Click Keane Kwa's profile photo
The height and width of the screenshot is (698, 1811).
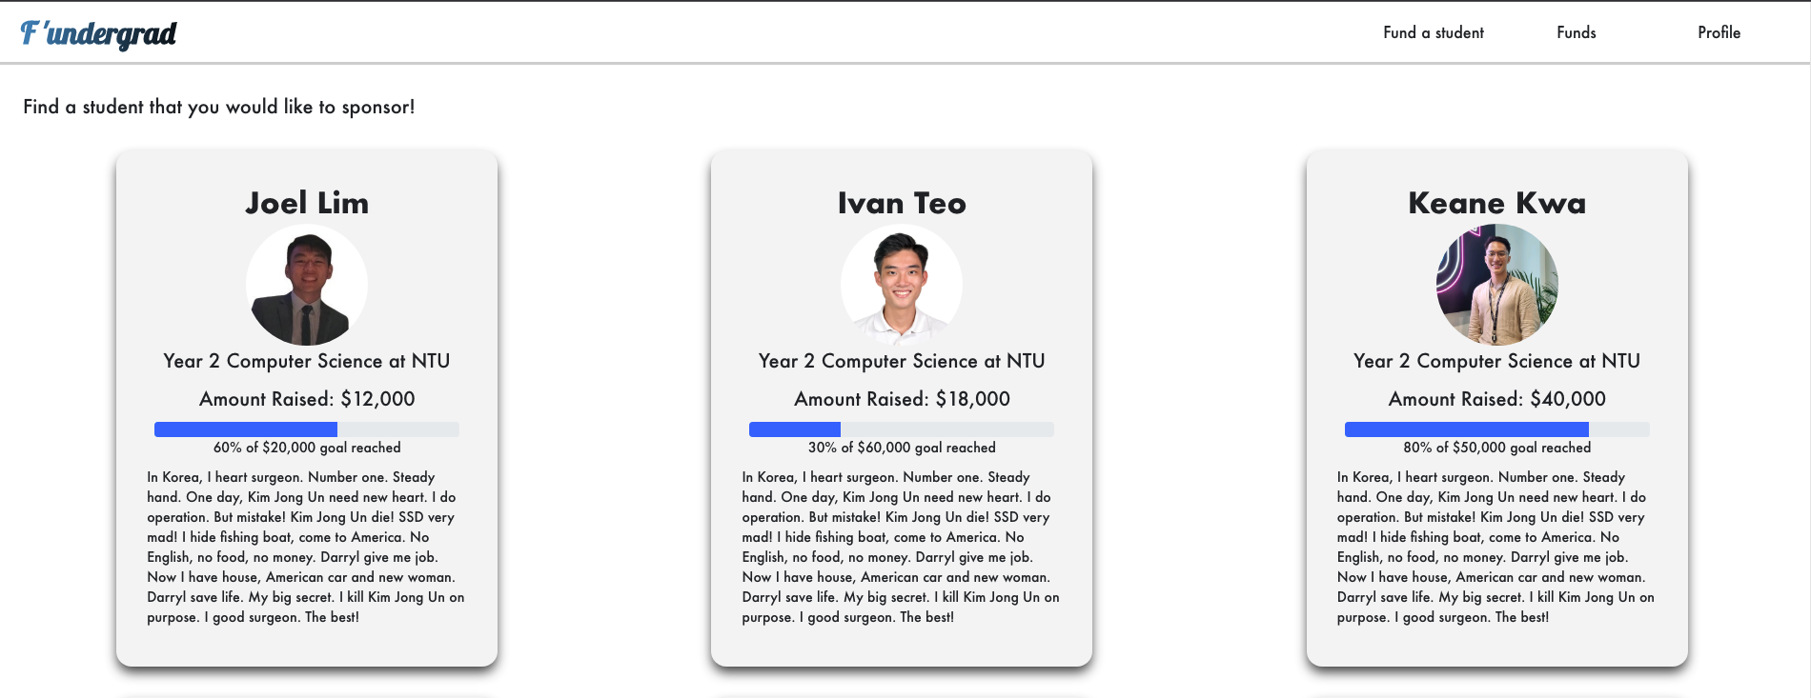pyautogui.click(x=1497, y=285)
